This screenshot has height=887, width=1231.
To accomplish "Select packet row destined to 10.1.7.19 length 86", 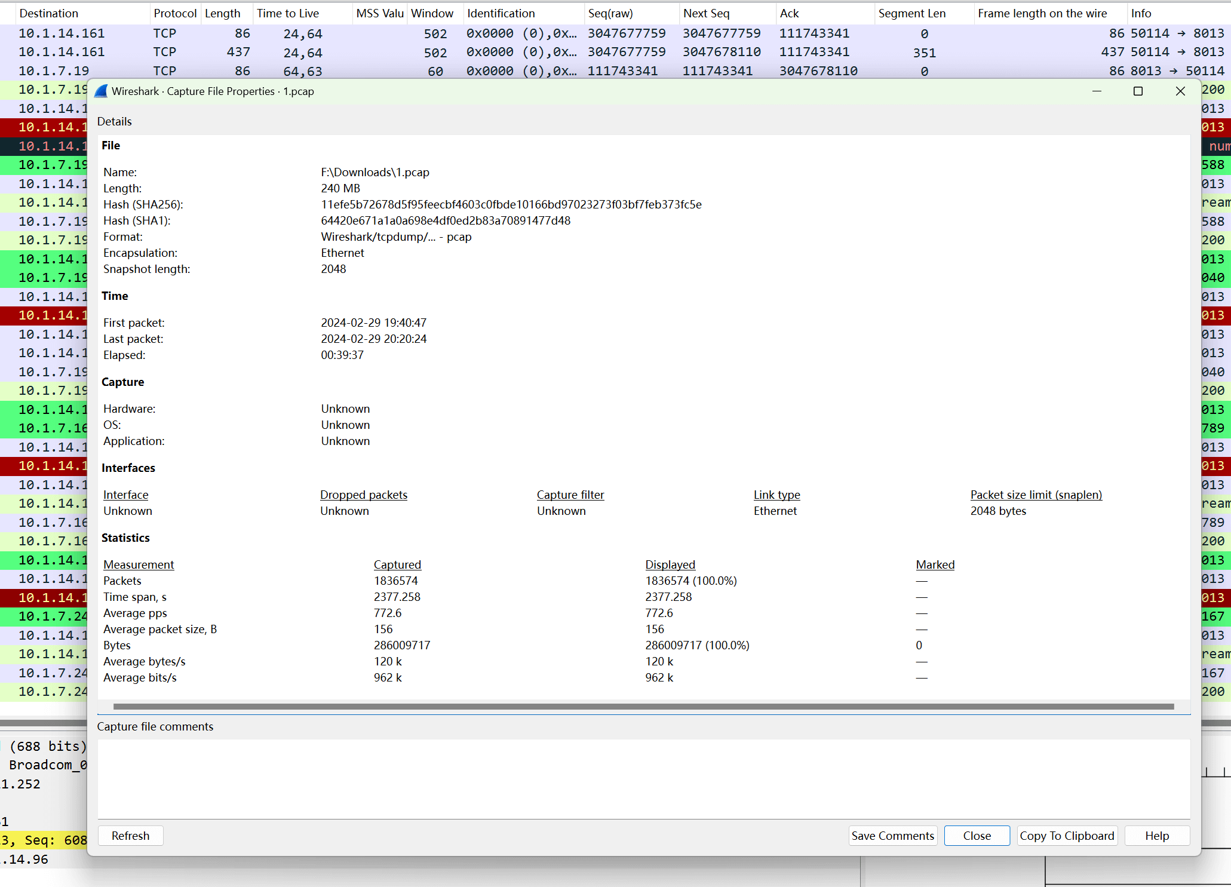I will 615,71.
